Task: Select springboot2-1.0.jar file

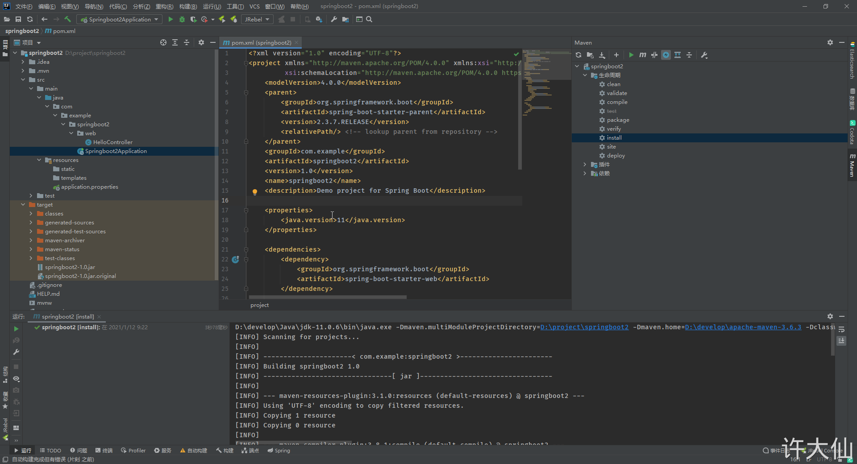Action: click(x=70, y=267)
